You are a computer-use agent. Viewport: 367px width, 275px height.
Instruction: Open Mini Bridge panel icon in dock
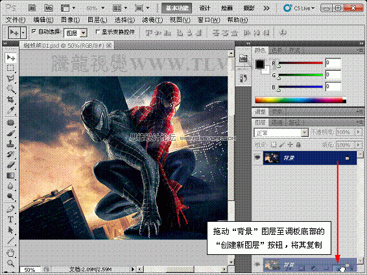pyautogui.click(x=243, y=59)
